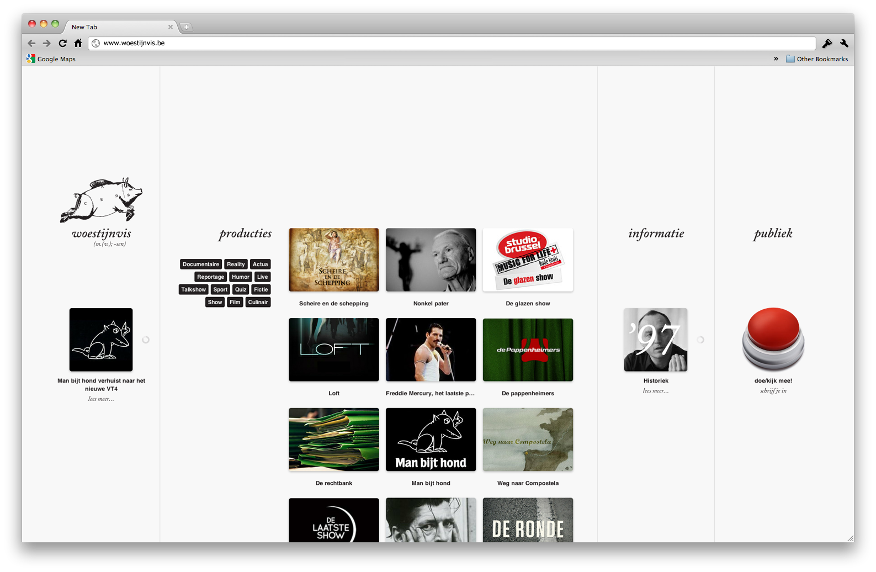Open the Loft production thumbnail
Screen dimensions: 876x572
(334, 349)
